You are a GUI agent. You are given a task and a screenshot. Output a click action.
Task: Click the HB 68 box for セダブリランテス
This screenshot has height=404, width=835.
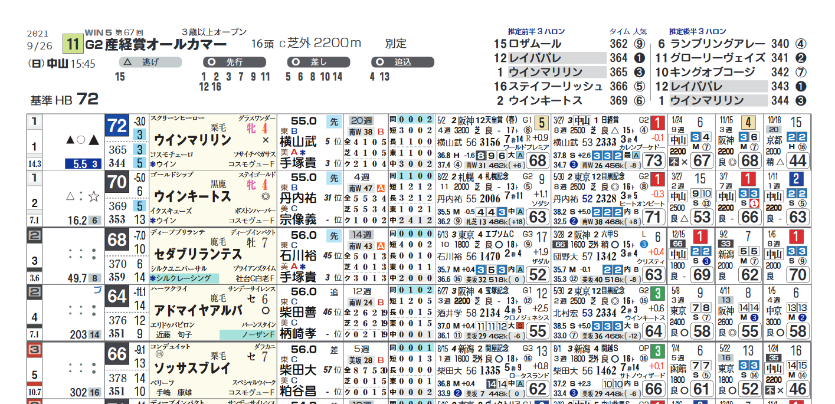click(x=117, y=239)
